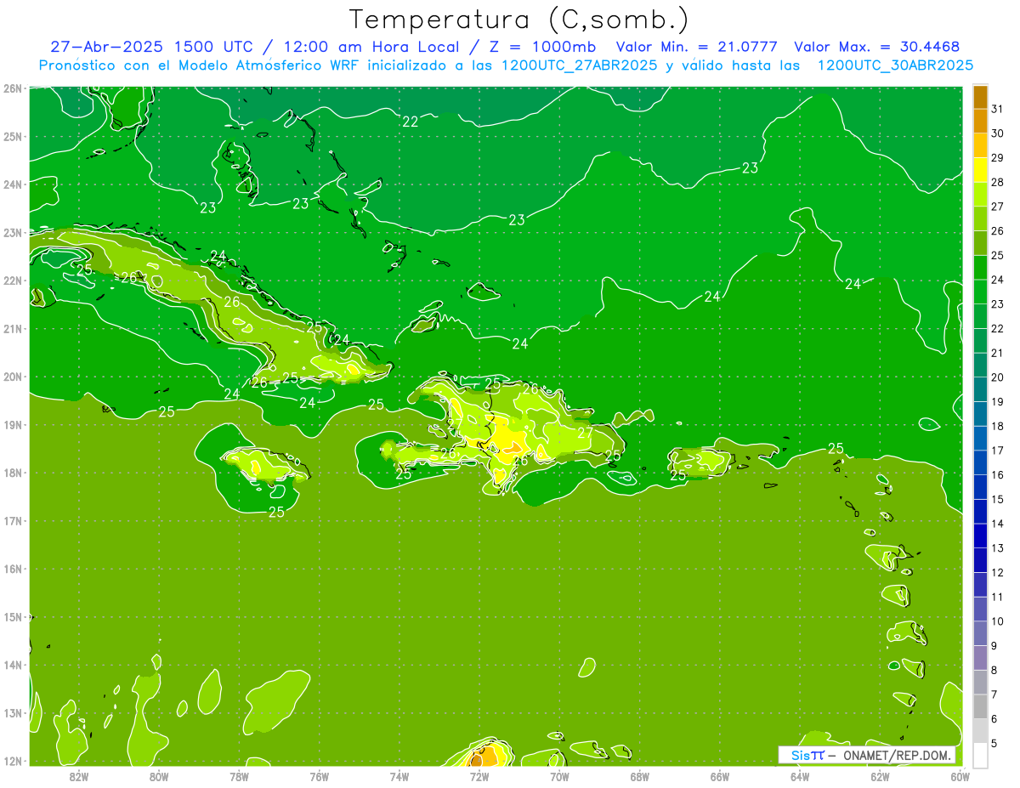This screenshot has width=1020, height=788.
Task: Click the 12N latitude label
Action: (13, 761)
